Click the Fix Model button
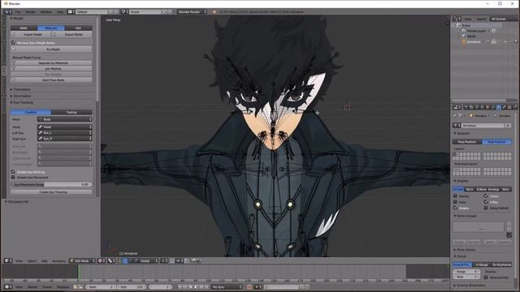The width and height of the screenshot is (520, 292). click(51, 49)
